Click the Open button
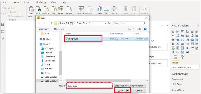This screenshot has width=201, height=94. [x=120, y=91]
